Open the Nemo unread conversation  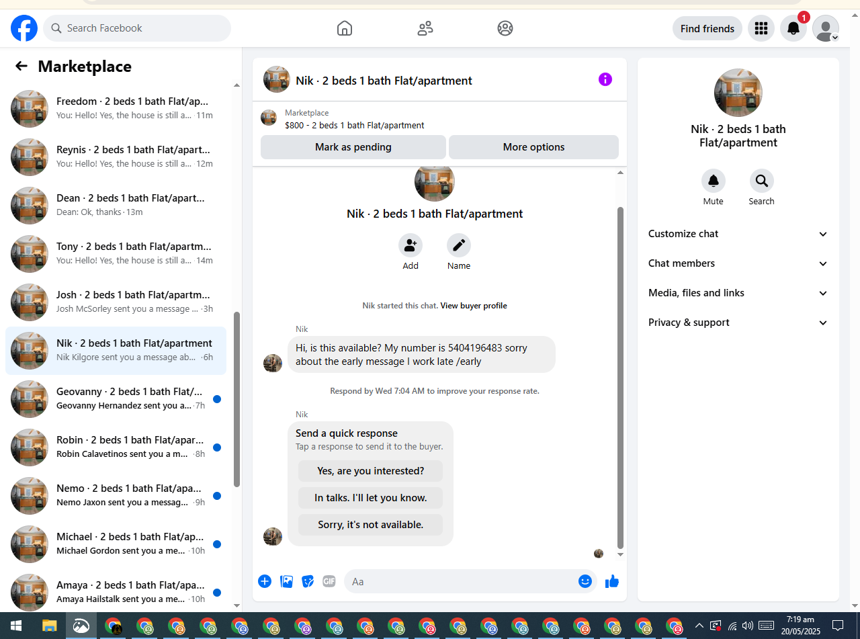tap(116, 496)
